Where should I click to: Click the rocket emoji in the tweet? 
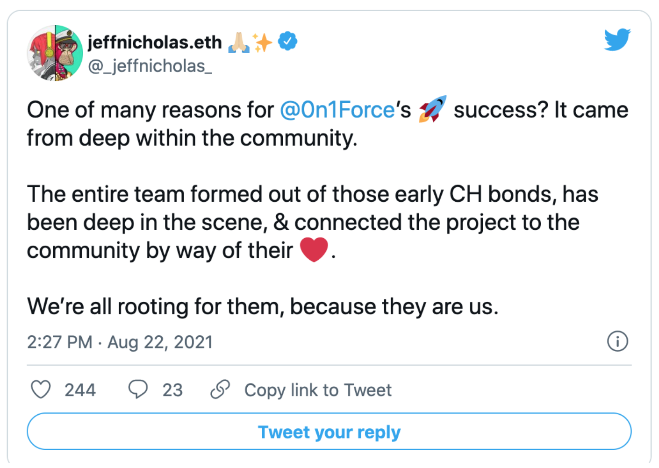[x=432, y=109]
